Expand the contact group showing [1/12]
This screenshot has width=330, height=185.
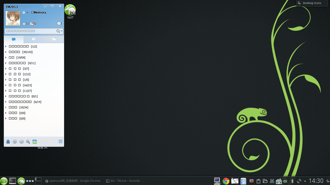pyautogui.click(x=6, y=74)
